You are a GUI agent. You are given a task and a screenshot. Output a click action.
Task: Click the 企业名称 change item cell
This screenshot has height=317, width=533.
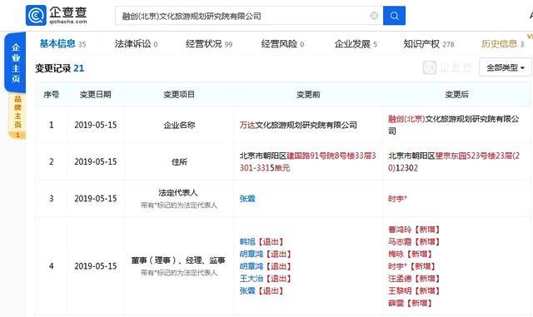pyautogui.click(x=179, y=125)
